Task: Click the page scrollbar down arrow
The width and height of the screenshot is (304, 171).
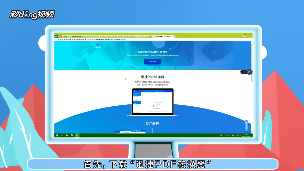Action: pos(252,131)
